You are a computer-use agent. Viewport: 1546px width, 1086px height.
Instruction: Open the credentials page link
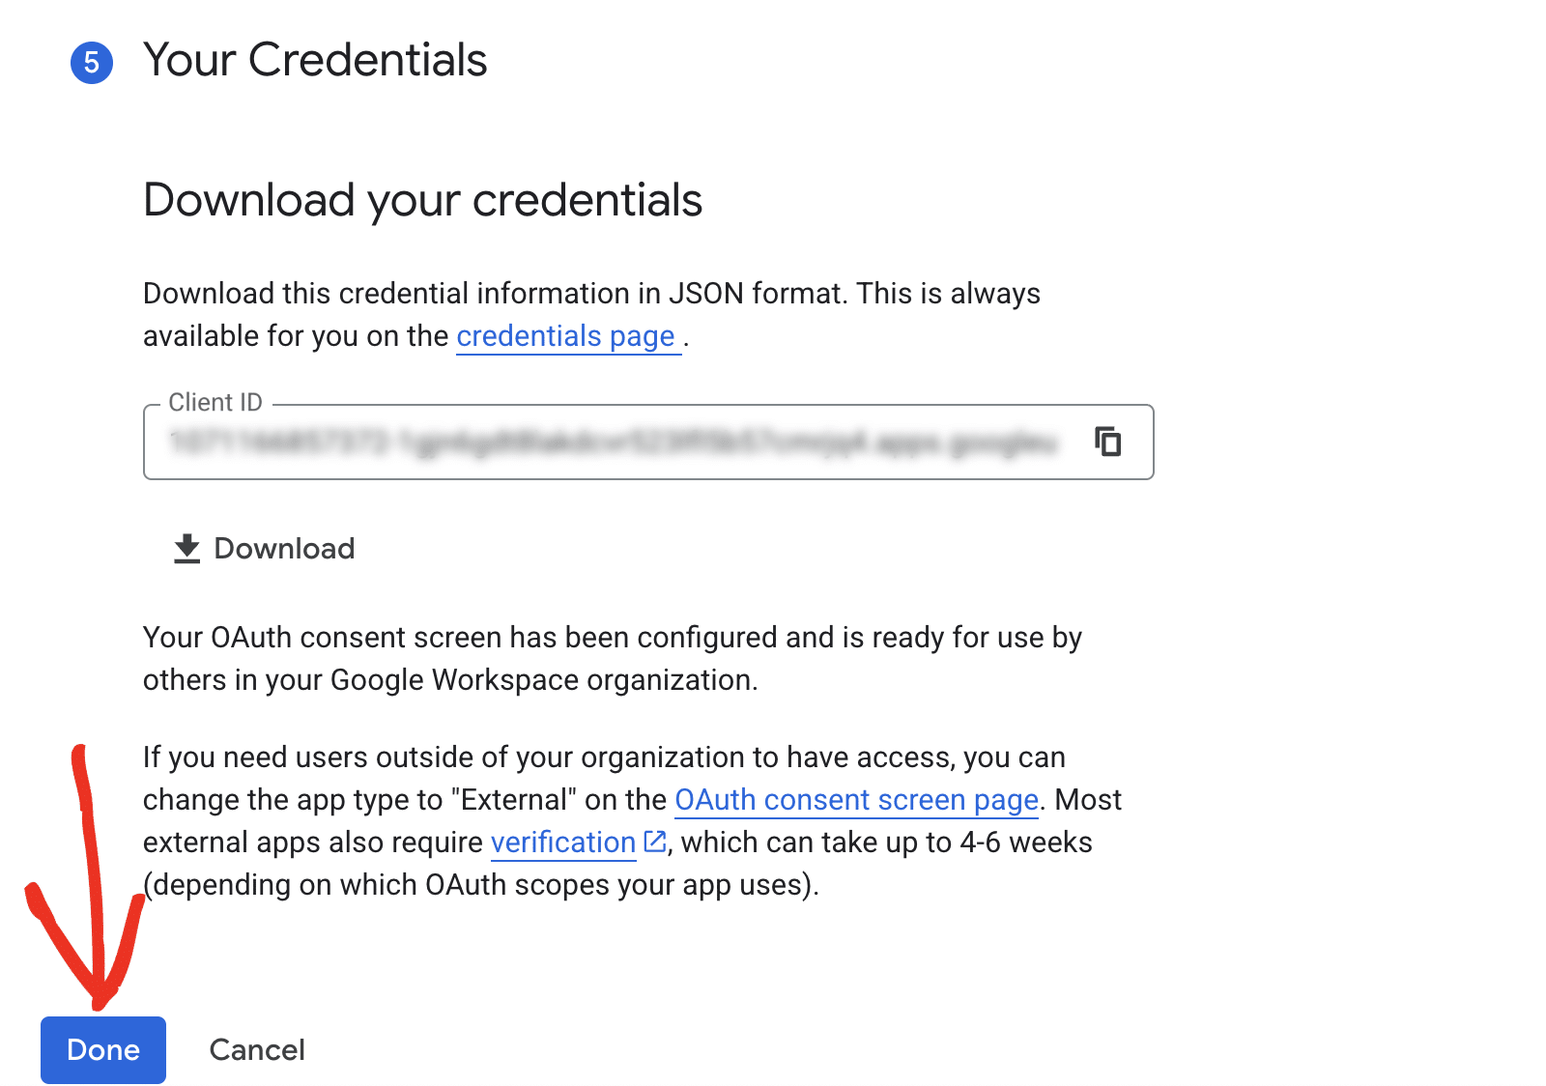(565, 336)
